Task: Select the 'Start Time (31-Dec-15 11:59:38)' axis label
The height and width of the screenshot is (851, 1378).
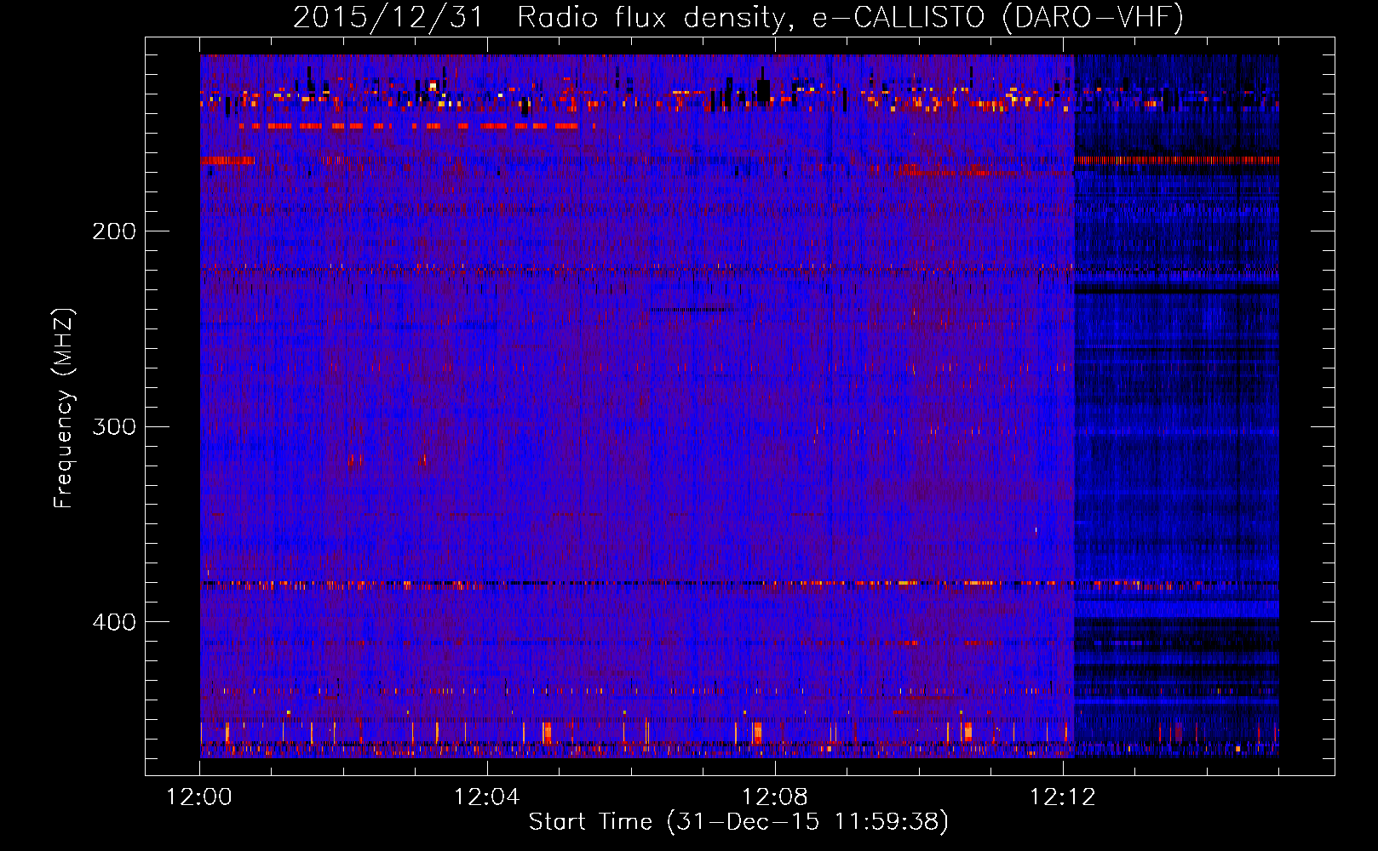Action: pyautogui.click(x=738, y=822)
